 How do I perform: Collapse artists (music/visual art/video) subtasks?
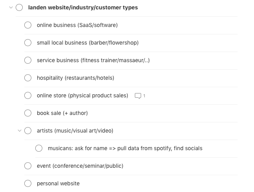[20, 131]
